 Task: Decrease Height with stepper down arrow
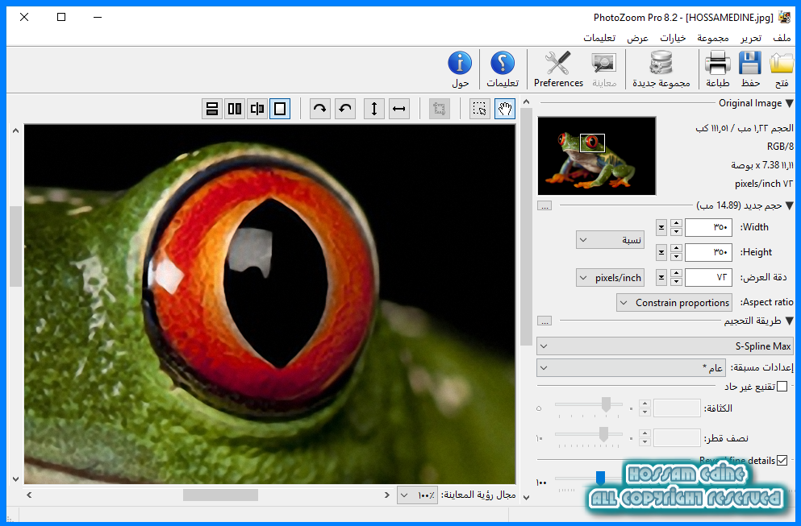click(676, 256)
